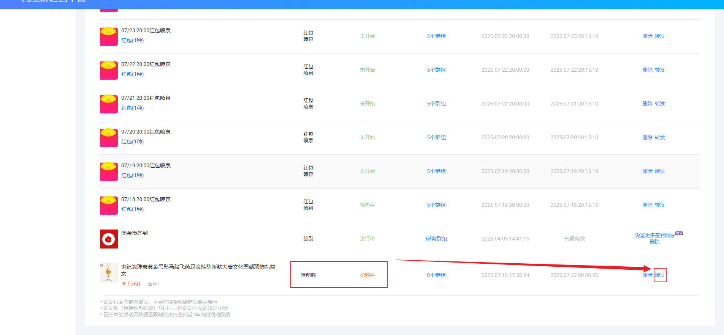Delete the 淘金币签到 activity
Viewport: 724px width, 335px height.
pyautogui.click(x=655, y=242)
